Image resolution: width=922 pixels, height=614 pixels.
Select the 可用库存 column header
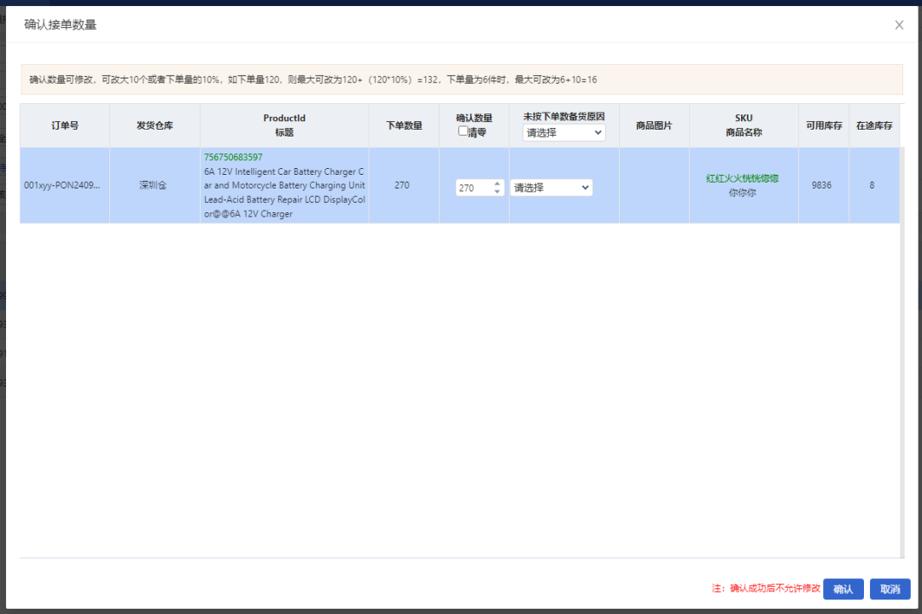point(824,125)
